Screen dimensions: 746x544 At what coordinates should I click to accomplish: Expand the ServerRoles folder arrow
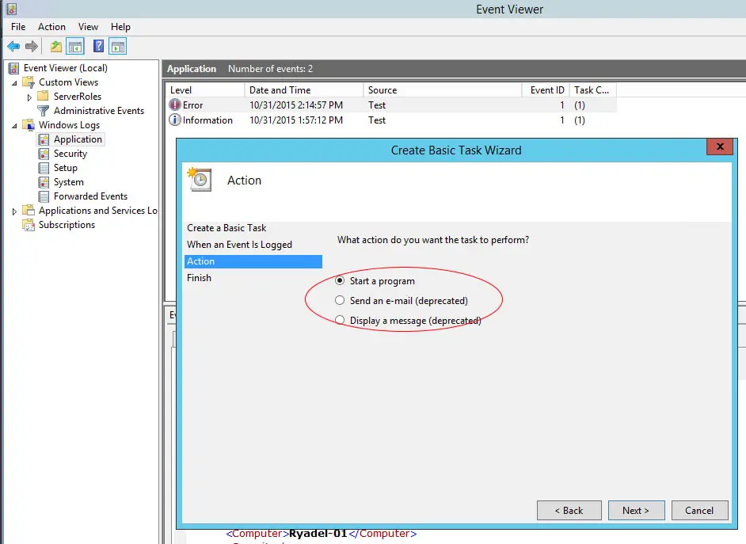[29, 97]
